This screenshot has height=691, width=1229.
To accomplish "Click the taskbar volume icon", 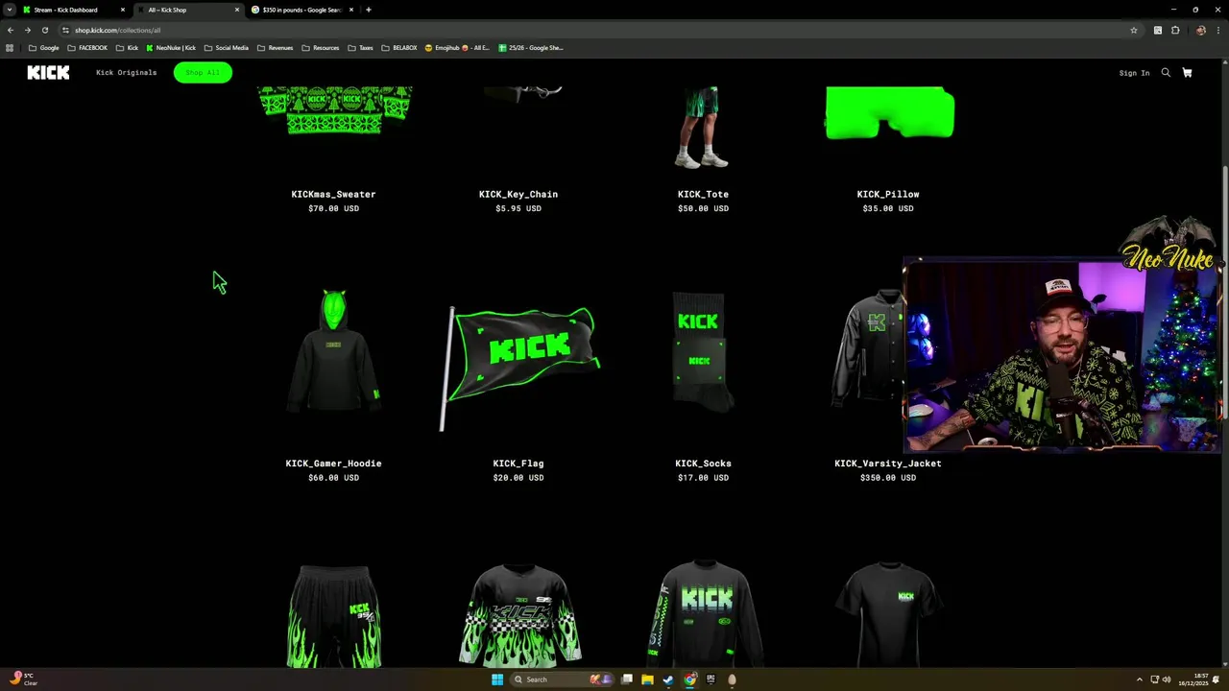I will (x=1167, y=679).
